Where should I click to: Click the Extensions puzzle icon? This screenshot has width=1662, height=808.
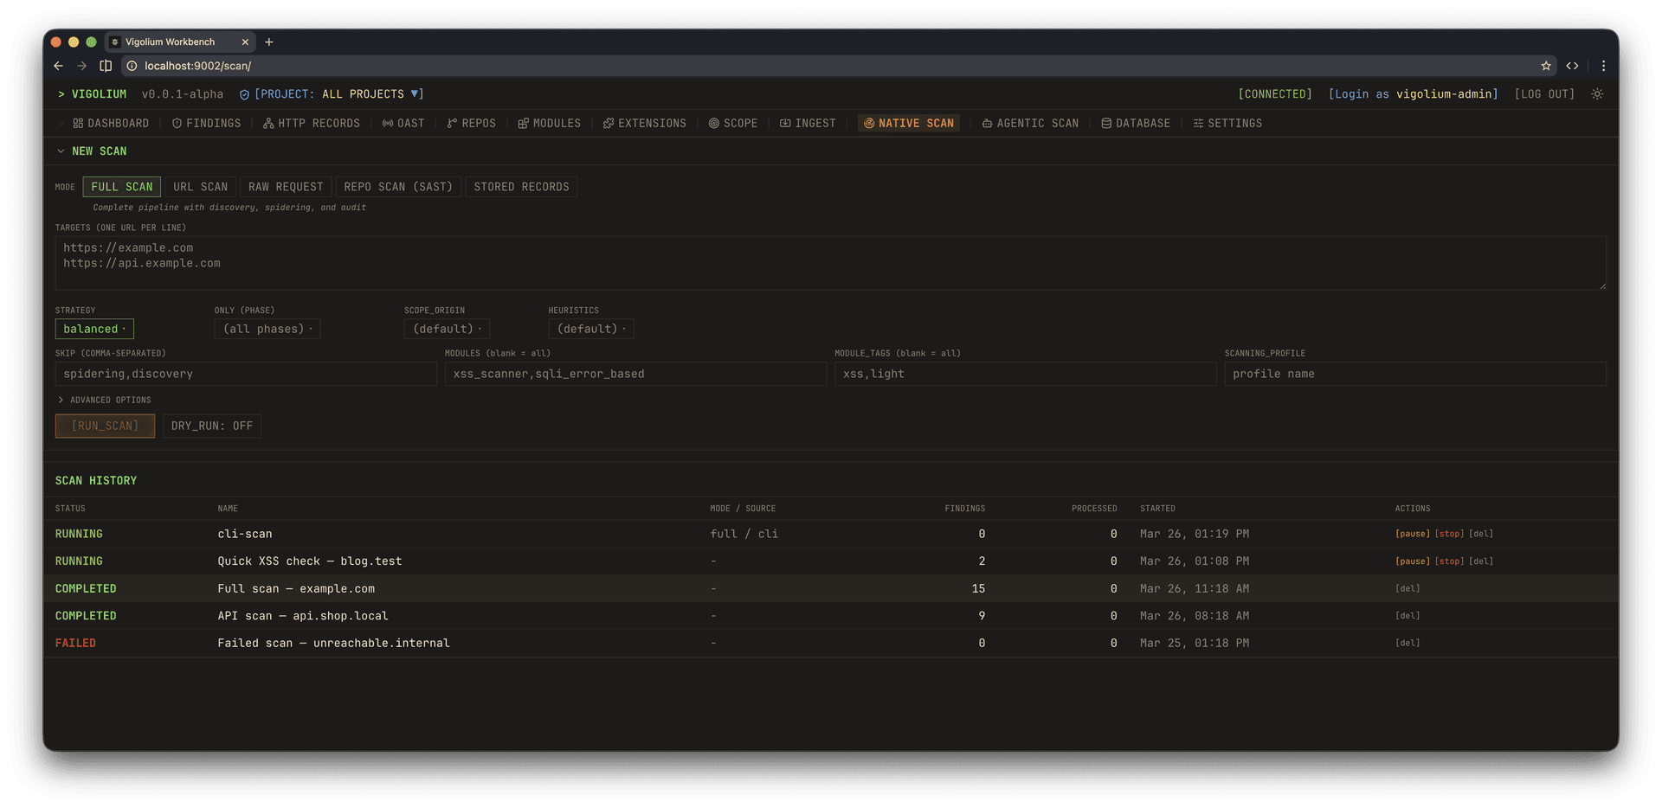(609, 124)
